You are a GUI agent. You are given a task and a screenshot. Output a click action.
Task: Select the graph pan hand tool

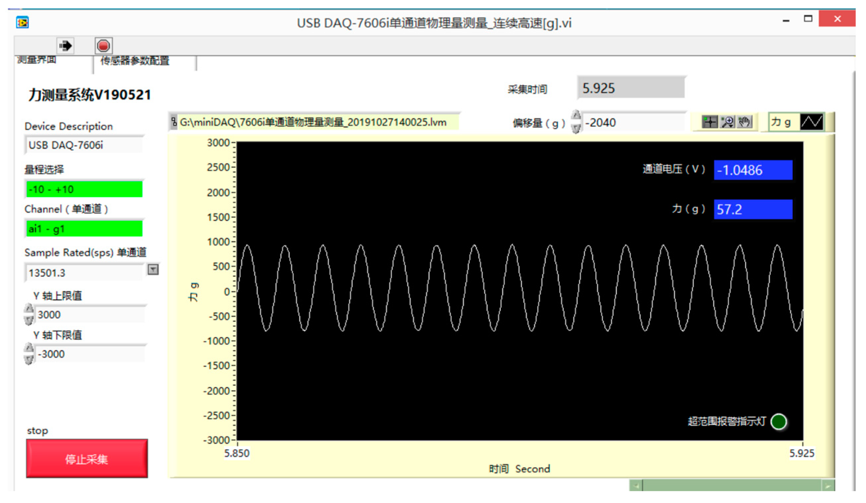pos(745,122)
